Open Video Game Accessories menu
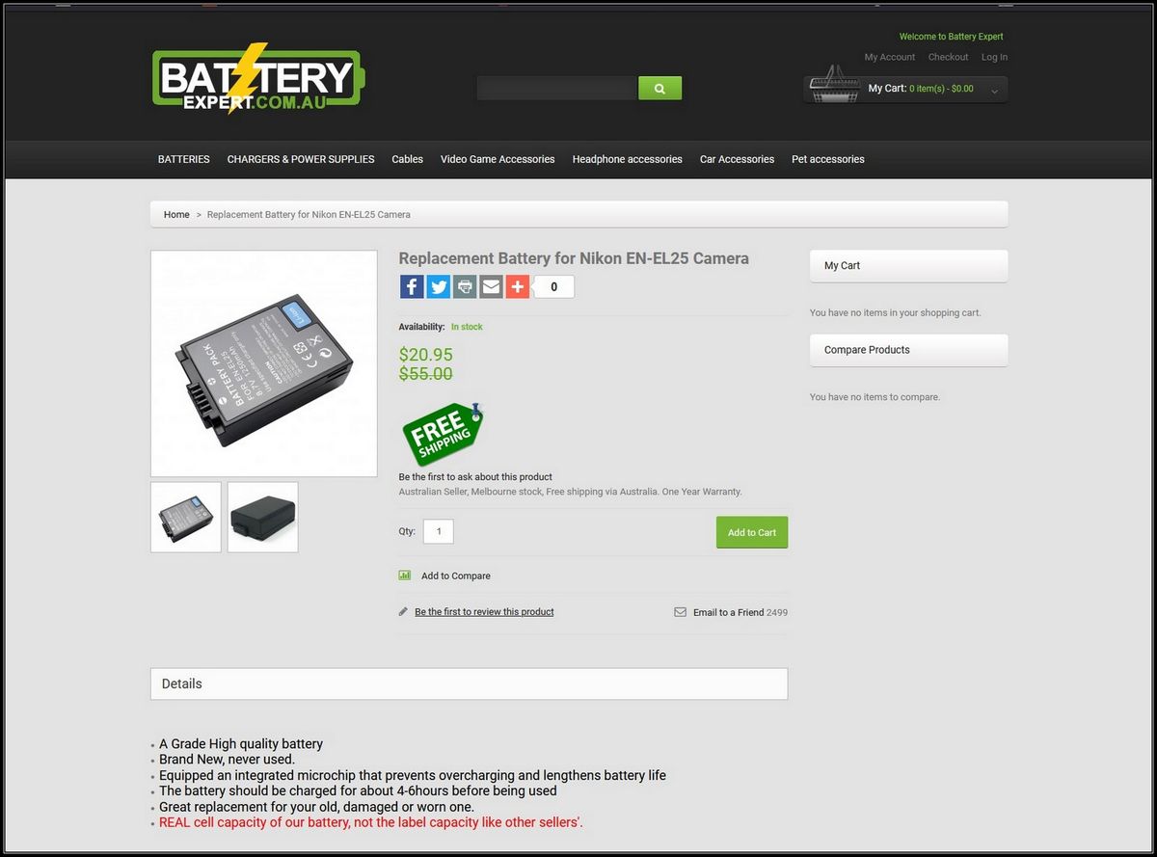This screenshot has width=1157, height=857. click(498, 159)
